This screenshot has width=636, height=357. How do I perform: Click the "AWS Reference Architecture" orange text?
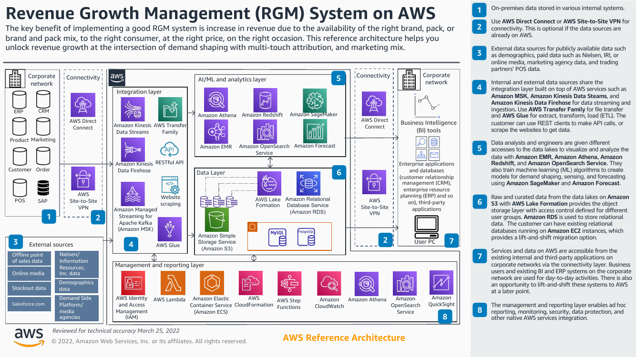point(344,338)
